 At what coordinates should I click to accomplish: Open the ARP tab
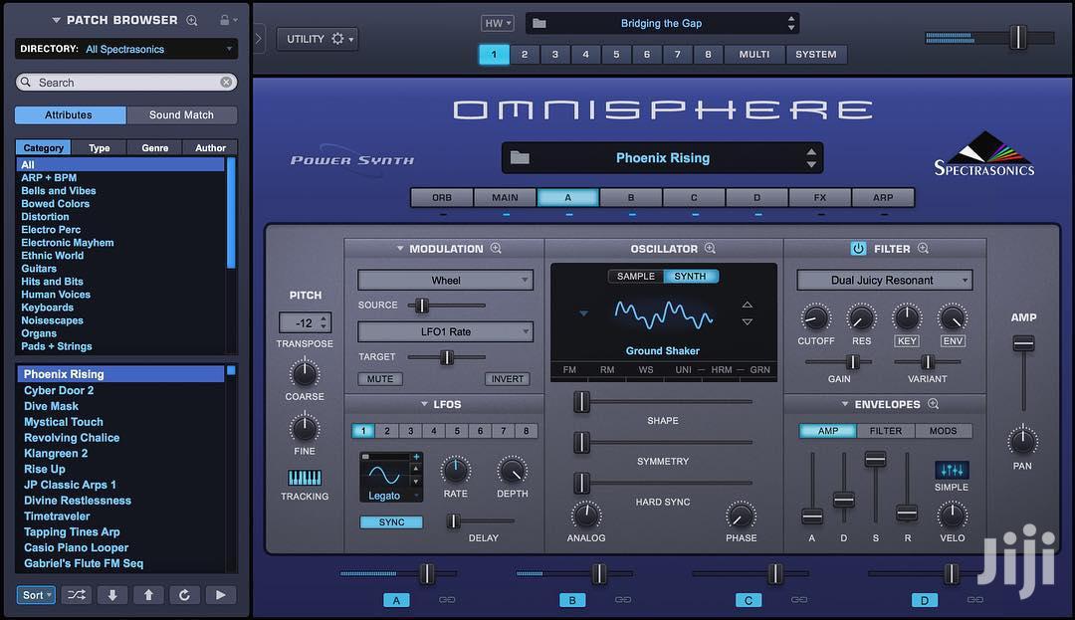(883, 197)
